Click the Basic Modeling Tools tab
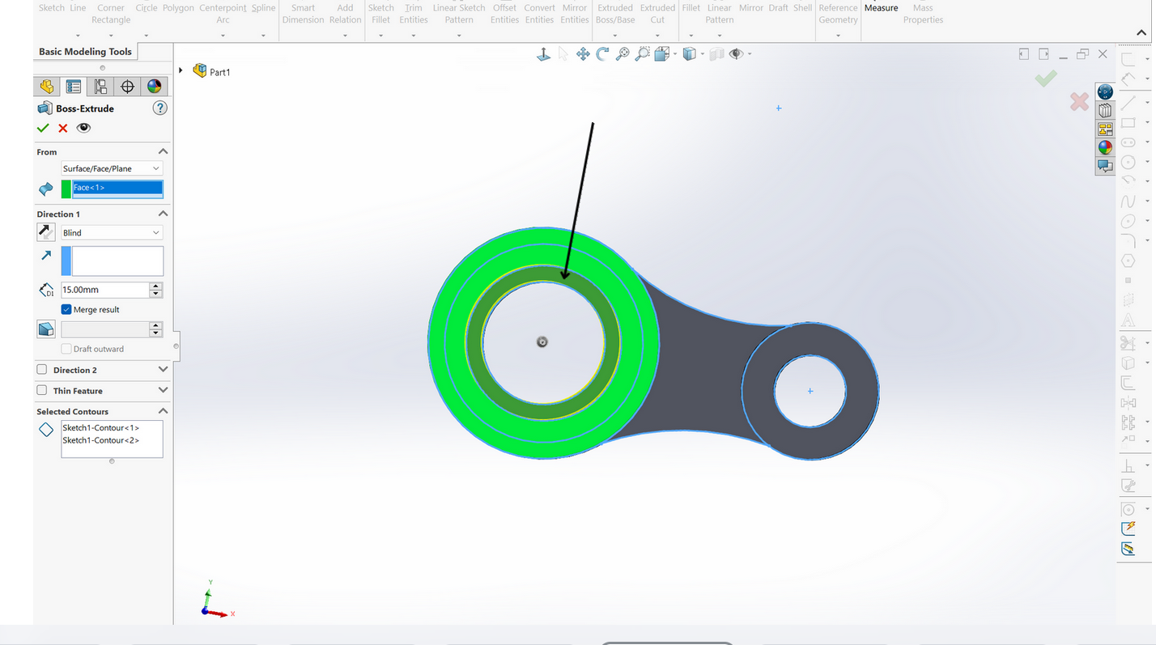Screen dimensions: 1156x645 pos(85,52)
